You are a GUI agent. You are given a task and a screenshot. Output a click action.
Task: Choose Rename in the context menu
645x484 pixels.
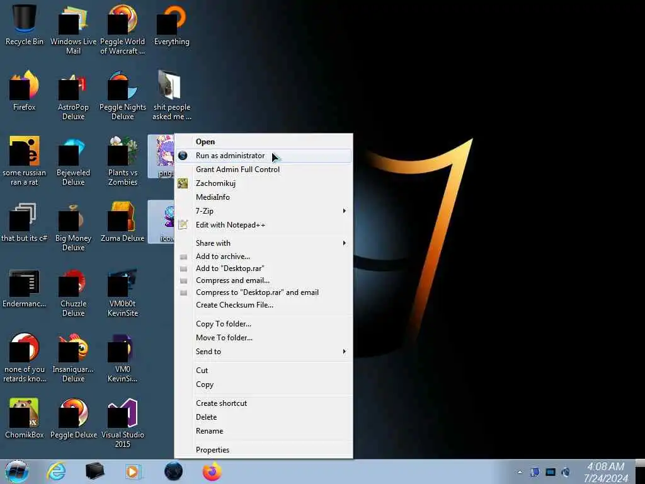pos(263,431)
